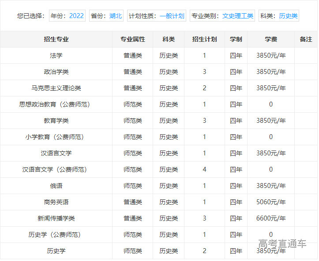Select the 计划性质 一般计划 filter
This screenshot has width=319, height=261.
tap(157, 16)
